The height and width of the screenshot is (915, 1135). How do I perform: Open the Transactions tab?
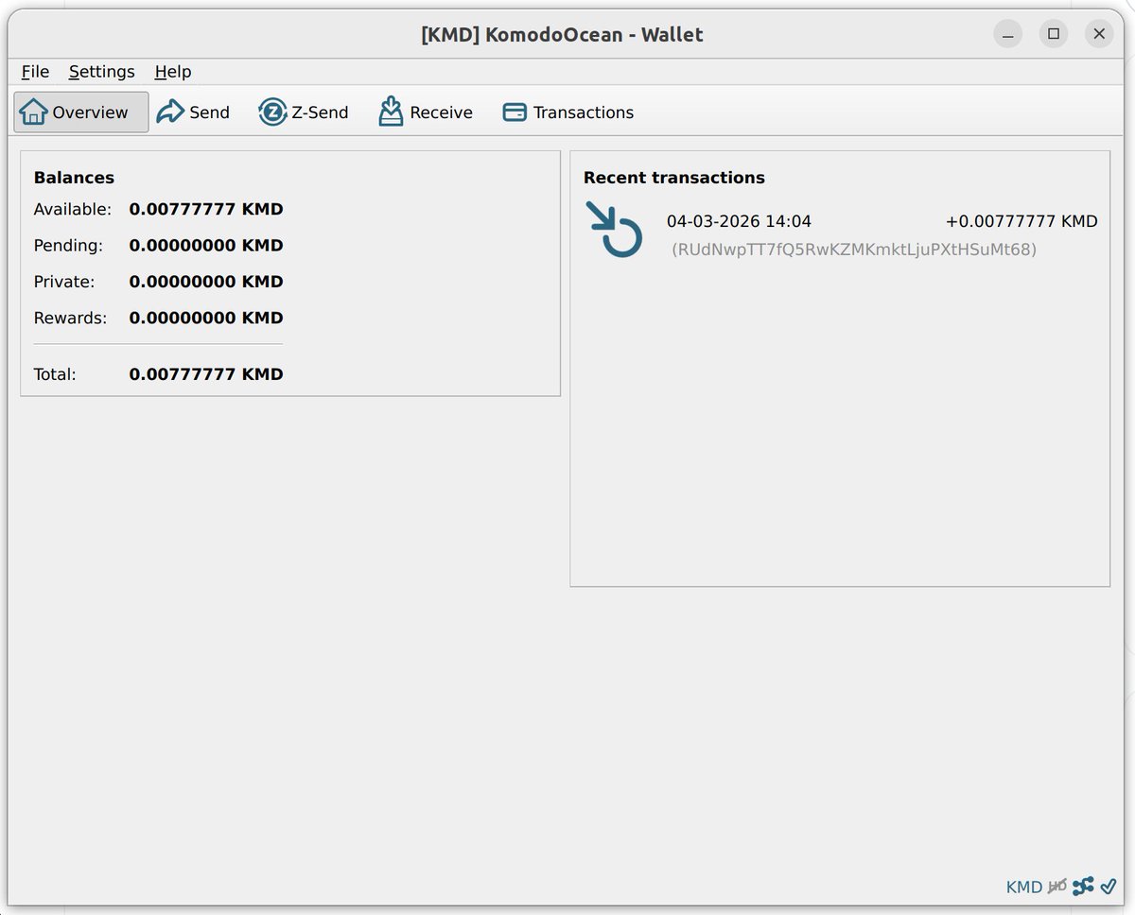click(x=567, y=112)
